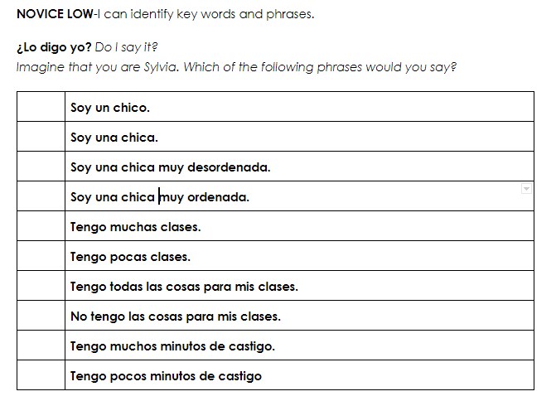Select the answer cell for 'No tengo las cosas'
The image size is (556, 401).
(41, 316)
